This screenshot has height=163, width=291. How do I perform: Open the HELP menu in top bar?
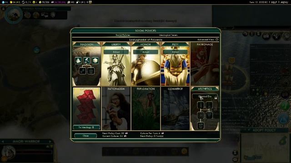[274, 2]
